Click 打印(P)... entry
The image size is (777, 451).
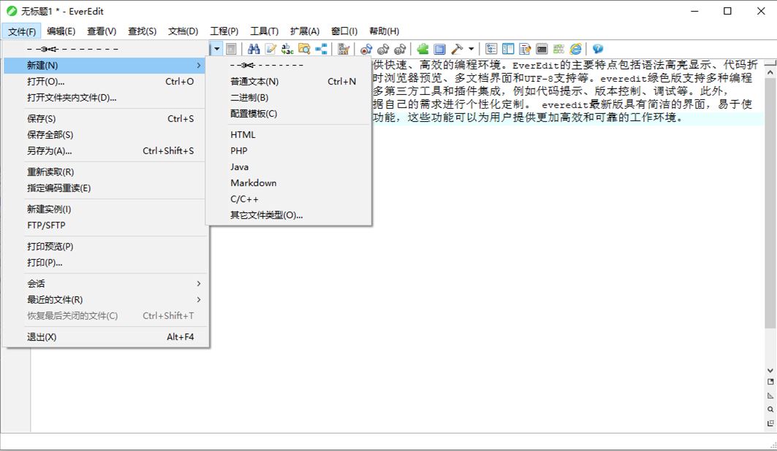tap(105, 263)
